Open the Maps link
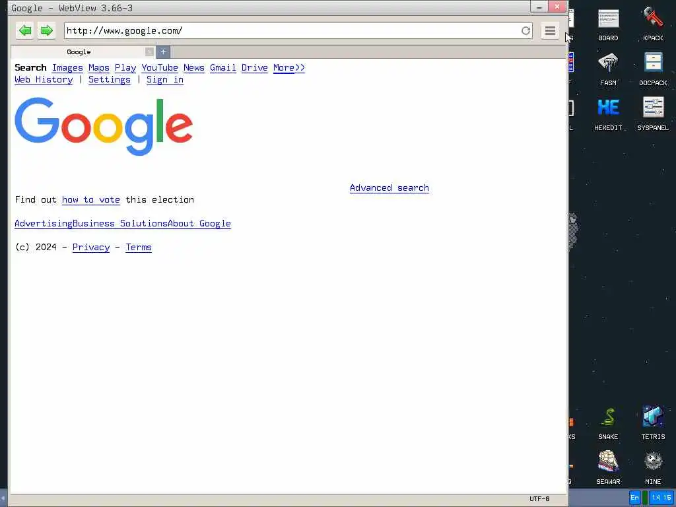Screen dimensions: 676x507 pyautogui.click(x=99, y=68)
